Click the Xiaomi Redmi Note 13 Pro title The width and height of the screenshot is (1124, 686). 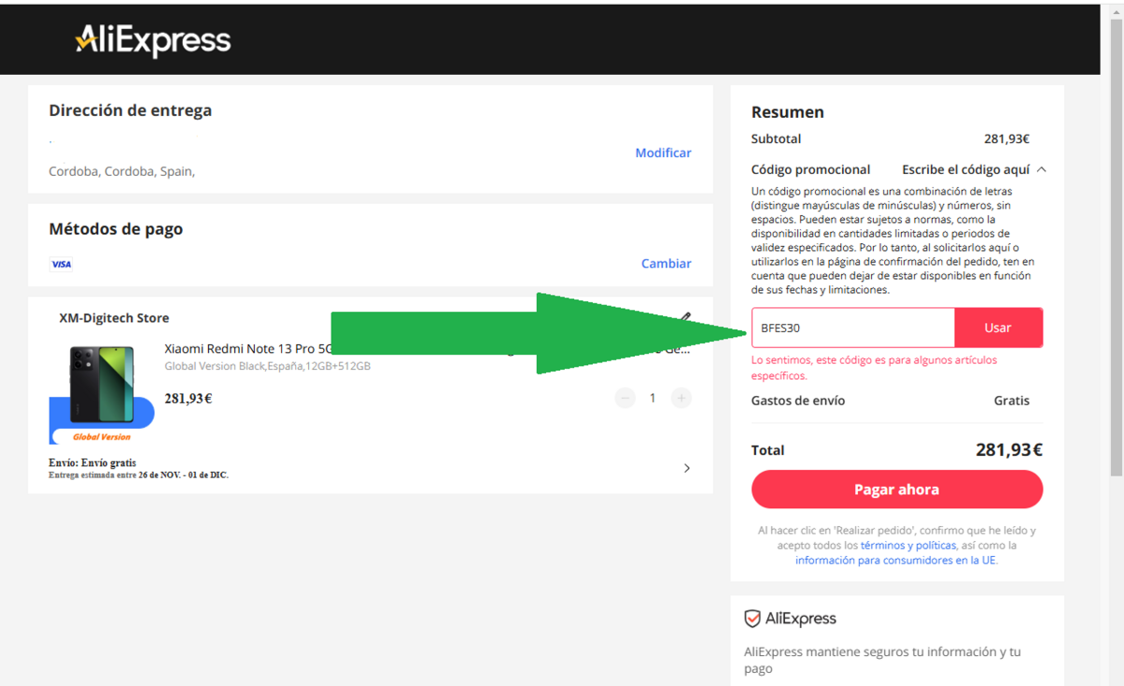pyautogui.click(x=247, y=349)
